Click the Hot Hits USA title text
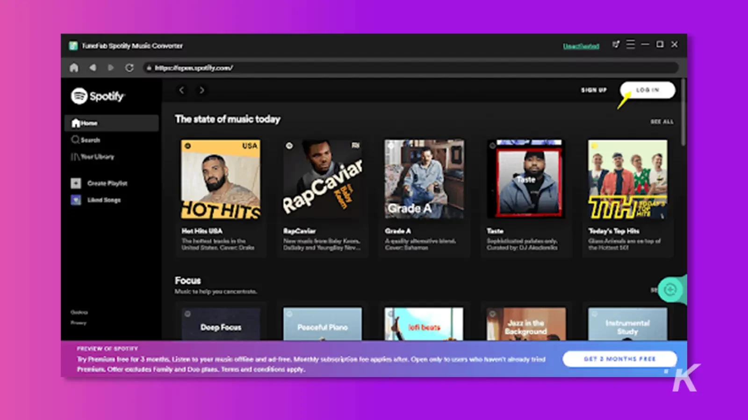 coord(202,231)
